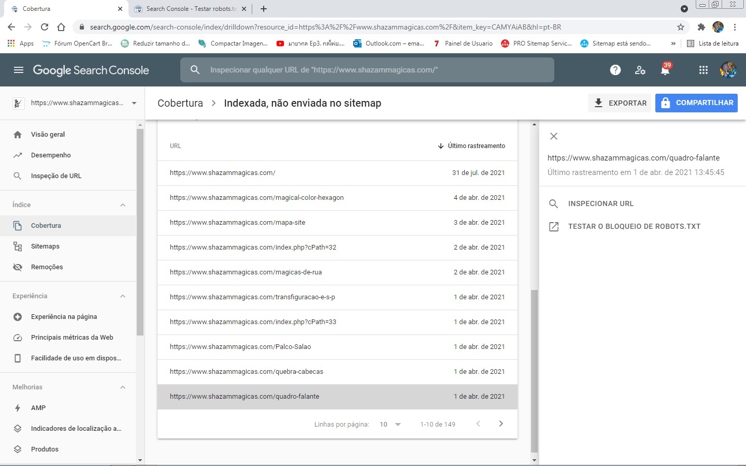Click the magnifier icon beside Inspecionar URL
Screen dimensions: 746x466
(554, 203)
